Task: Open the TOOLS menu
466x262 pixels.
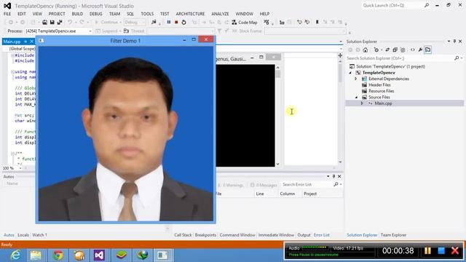Action: pos(147,14)
